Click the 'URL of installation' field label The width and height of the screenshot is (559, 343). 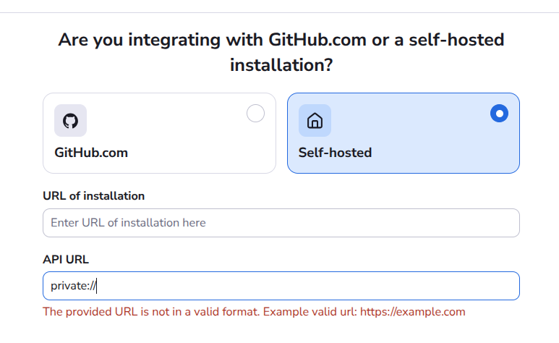[94, 196]
